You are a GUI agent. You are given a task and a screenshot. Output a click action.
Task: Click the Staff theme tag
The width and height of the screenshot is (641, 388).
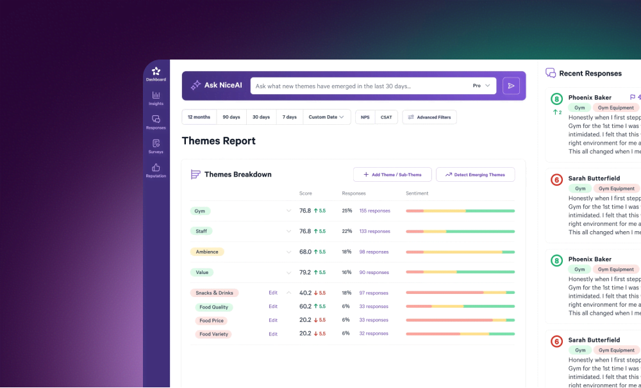tap(201, 231)
